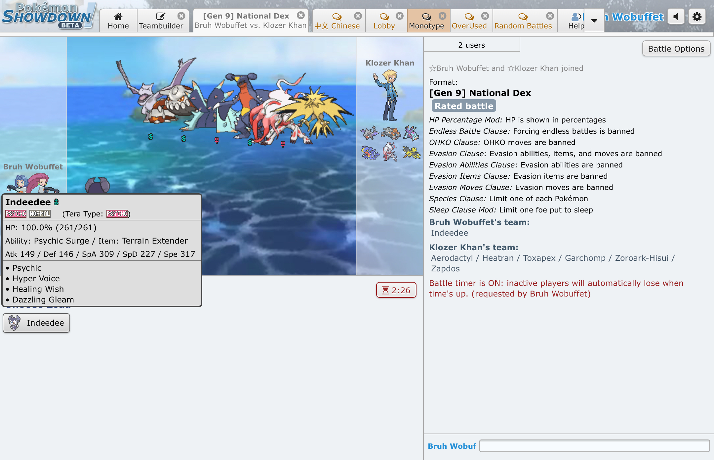The width and height of the screenshot is (714, 460).
Task: Click the Klozer Khan trainer name label
Action: [x=390, y=63]
